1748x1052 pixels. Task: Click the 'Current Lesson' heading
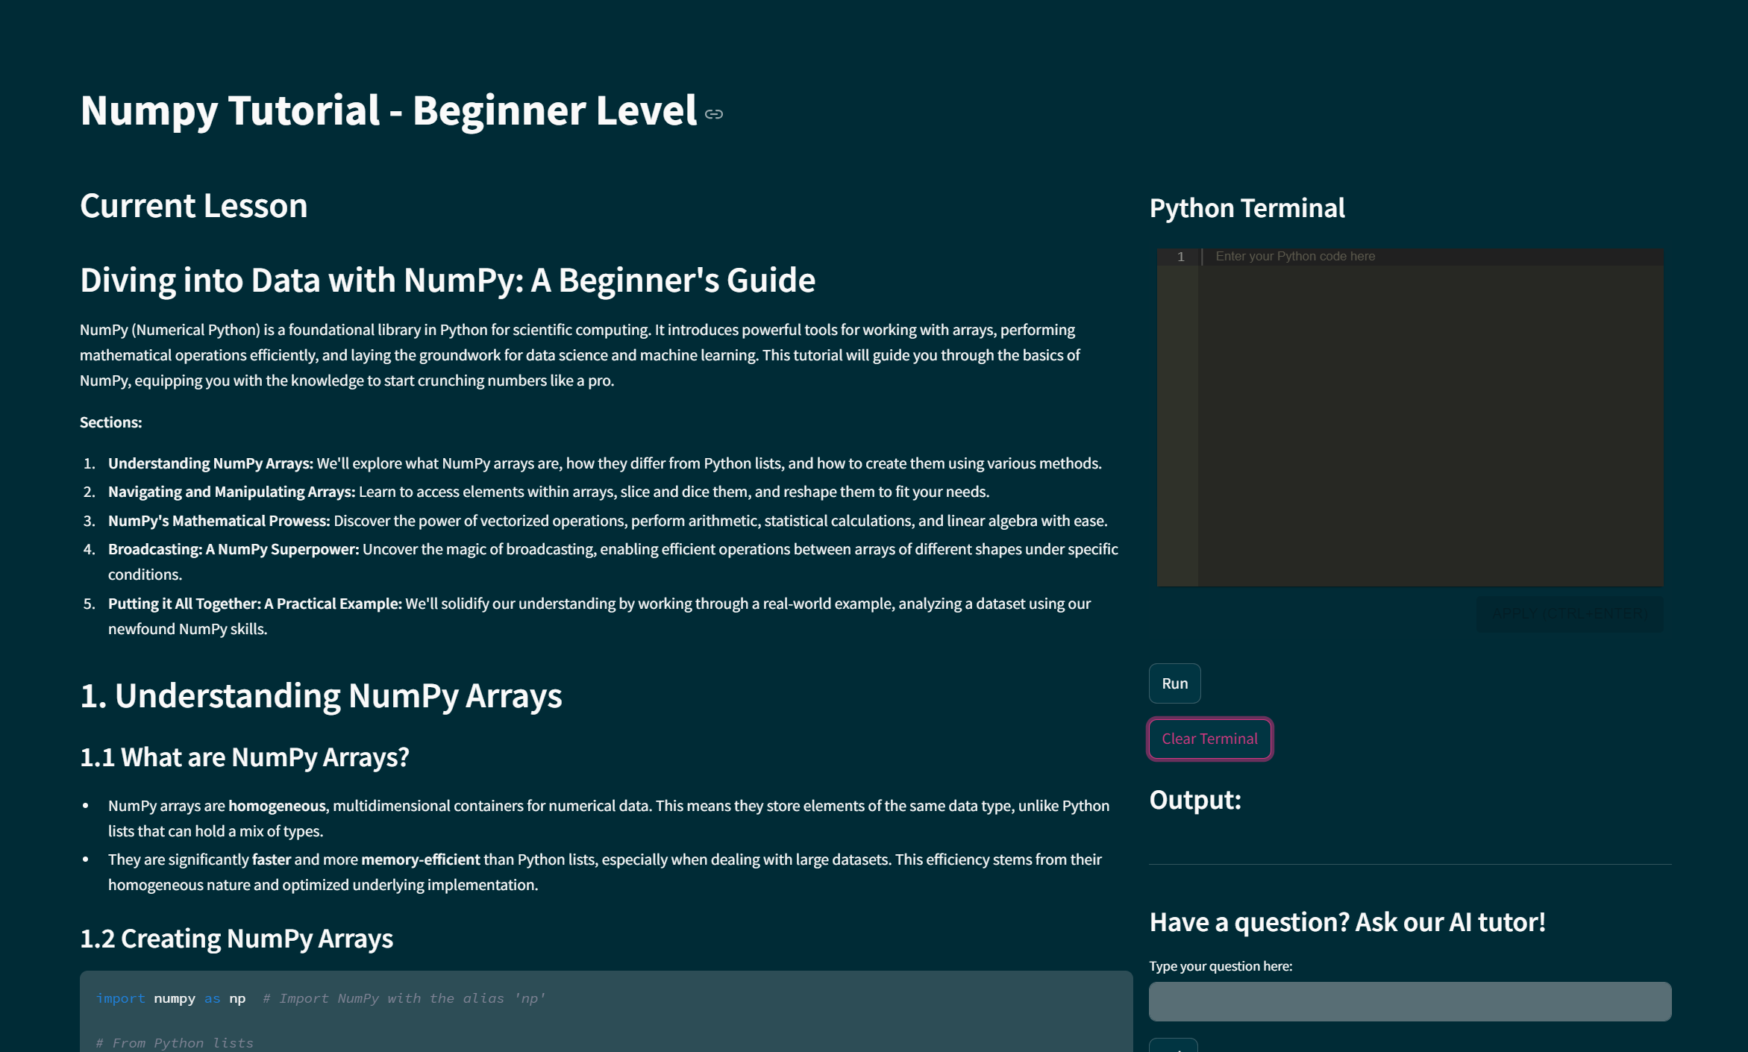[x=193, y=205]
